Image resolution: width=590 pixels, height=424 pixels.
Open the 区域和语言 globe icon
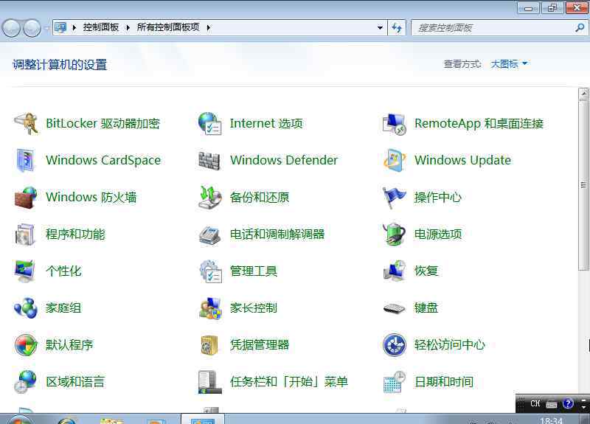tap(25, 382)
